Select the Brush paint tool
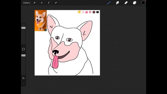 click(109, 3)
